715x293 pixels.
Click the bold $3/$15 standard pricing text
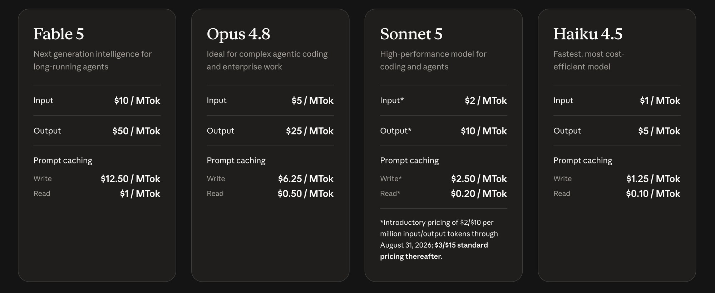[x=434, y=251]
